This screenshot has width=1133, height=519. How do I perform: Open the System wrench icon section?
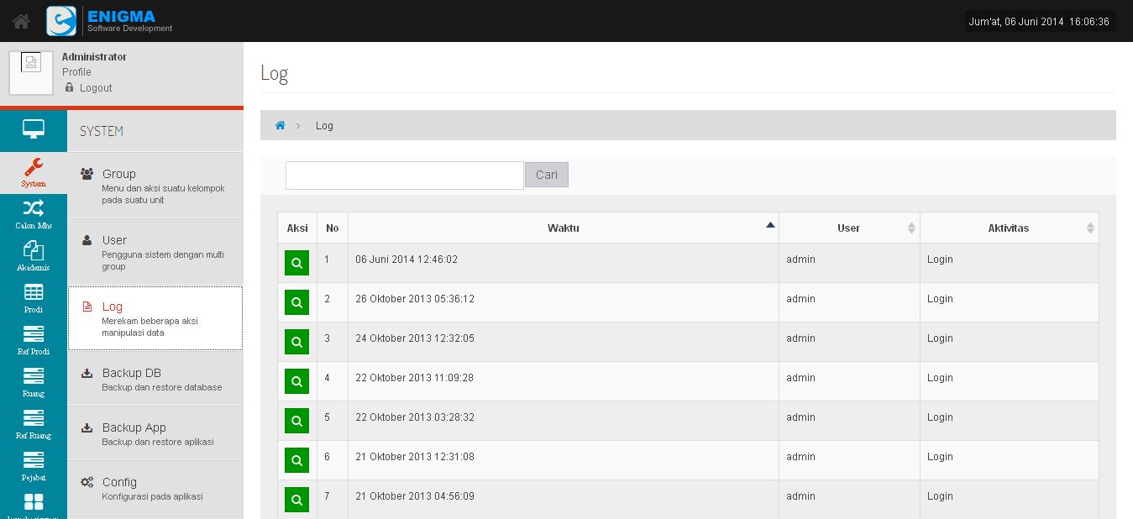[34, 172]
